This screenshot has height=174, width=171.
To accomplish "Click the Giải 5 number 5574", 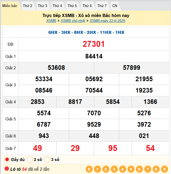I will point(44,113).
